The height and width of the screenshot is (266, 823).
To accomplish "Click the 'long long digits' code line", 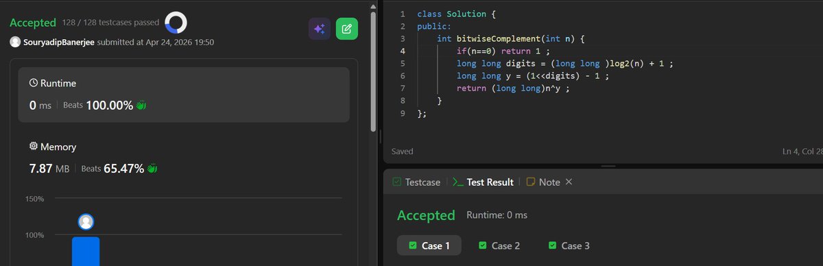I will click(565, 63).
